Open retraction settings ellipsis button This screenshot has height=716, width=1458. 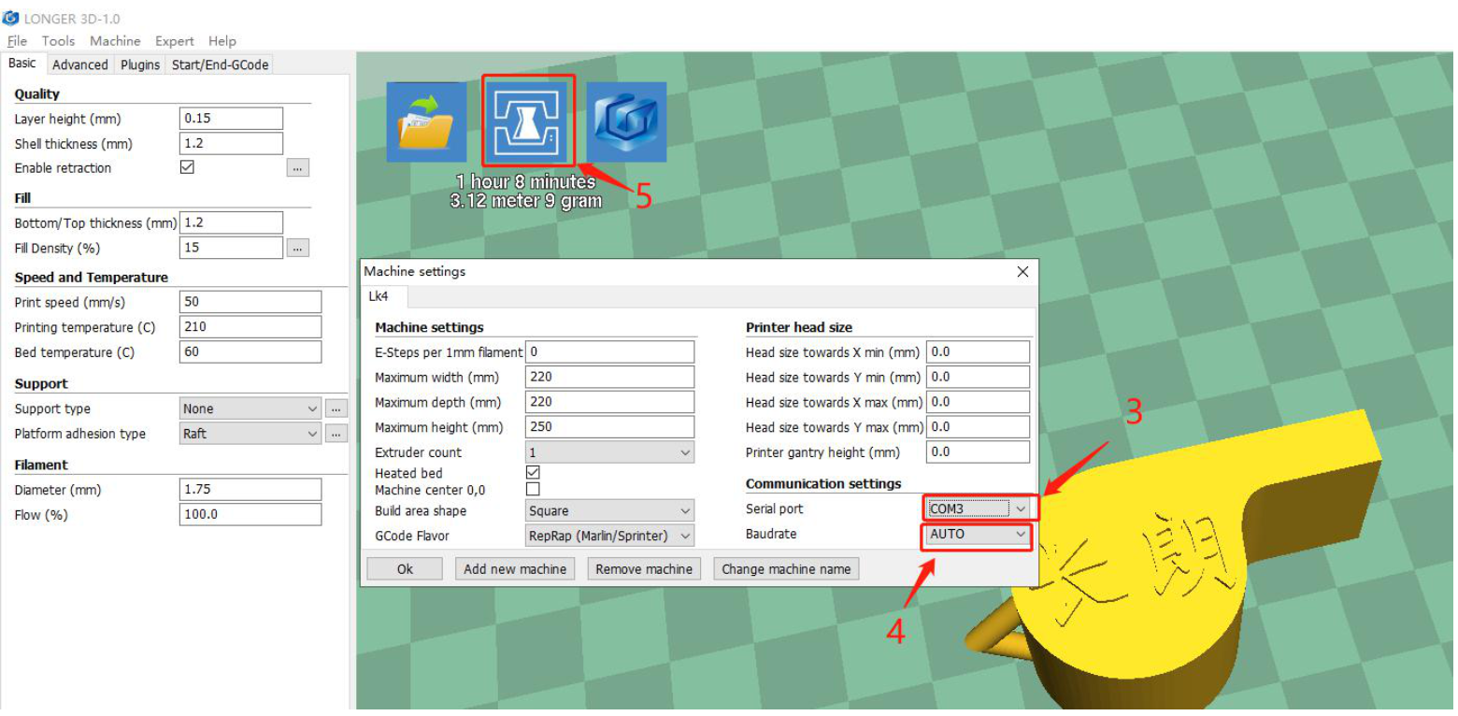point(298,168)
